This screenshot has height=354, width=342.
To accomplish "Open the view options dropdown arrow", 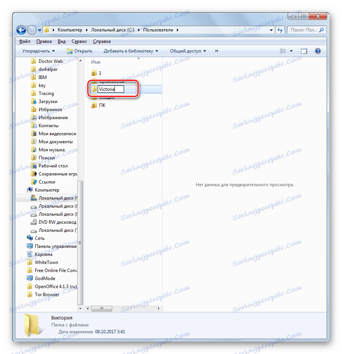I will [x=291, y=51].
